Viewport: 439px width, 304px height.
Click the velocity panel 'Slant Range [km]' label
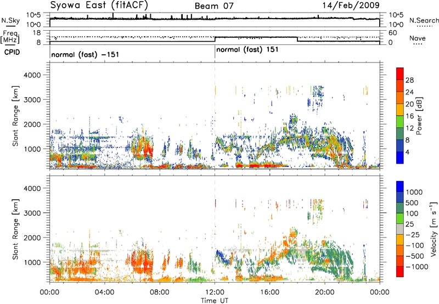coord(15,229)
